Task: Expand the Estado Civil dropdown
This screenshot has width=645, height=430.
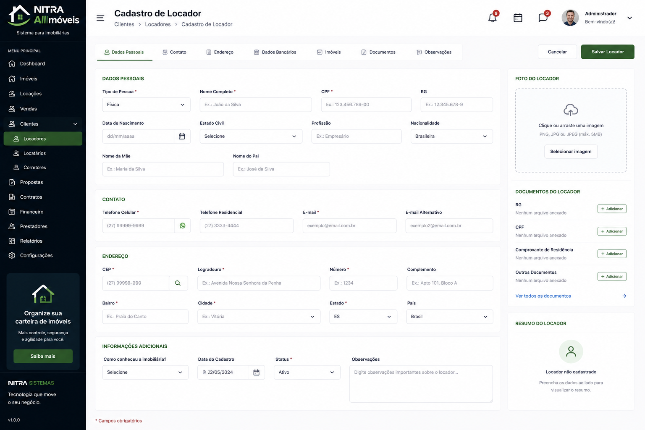Action: click(x=251, y=136)
